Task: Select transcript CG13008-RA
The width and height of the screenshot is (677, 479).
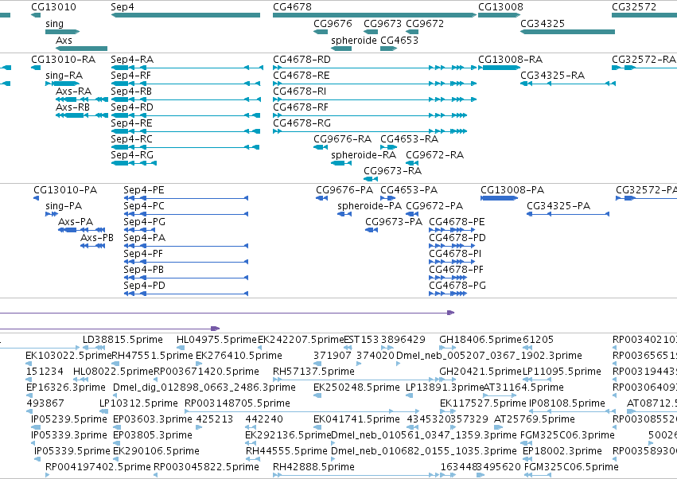Action: (x=499, y=68)
